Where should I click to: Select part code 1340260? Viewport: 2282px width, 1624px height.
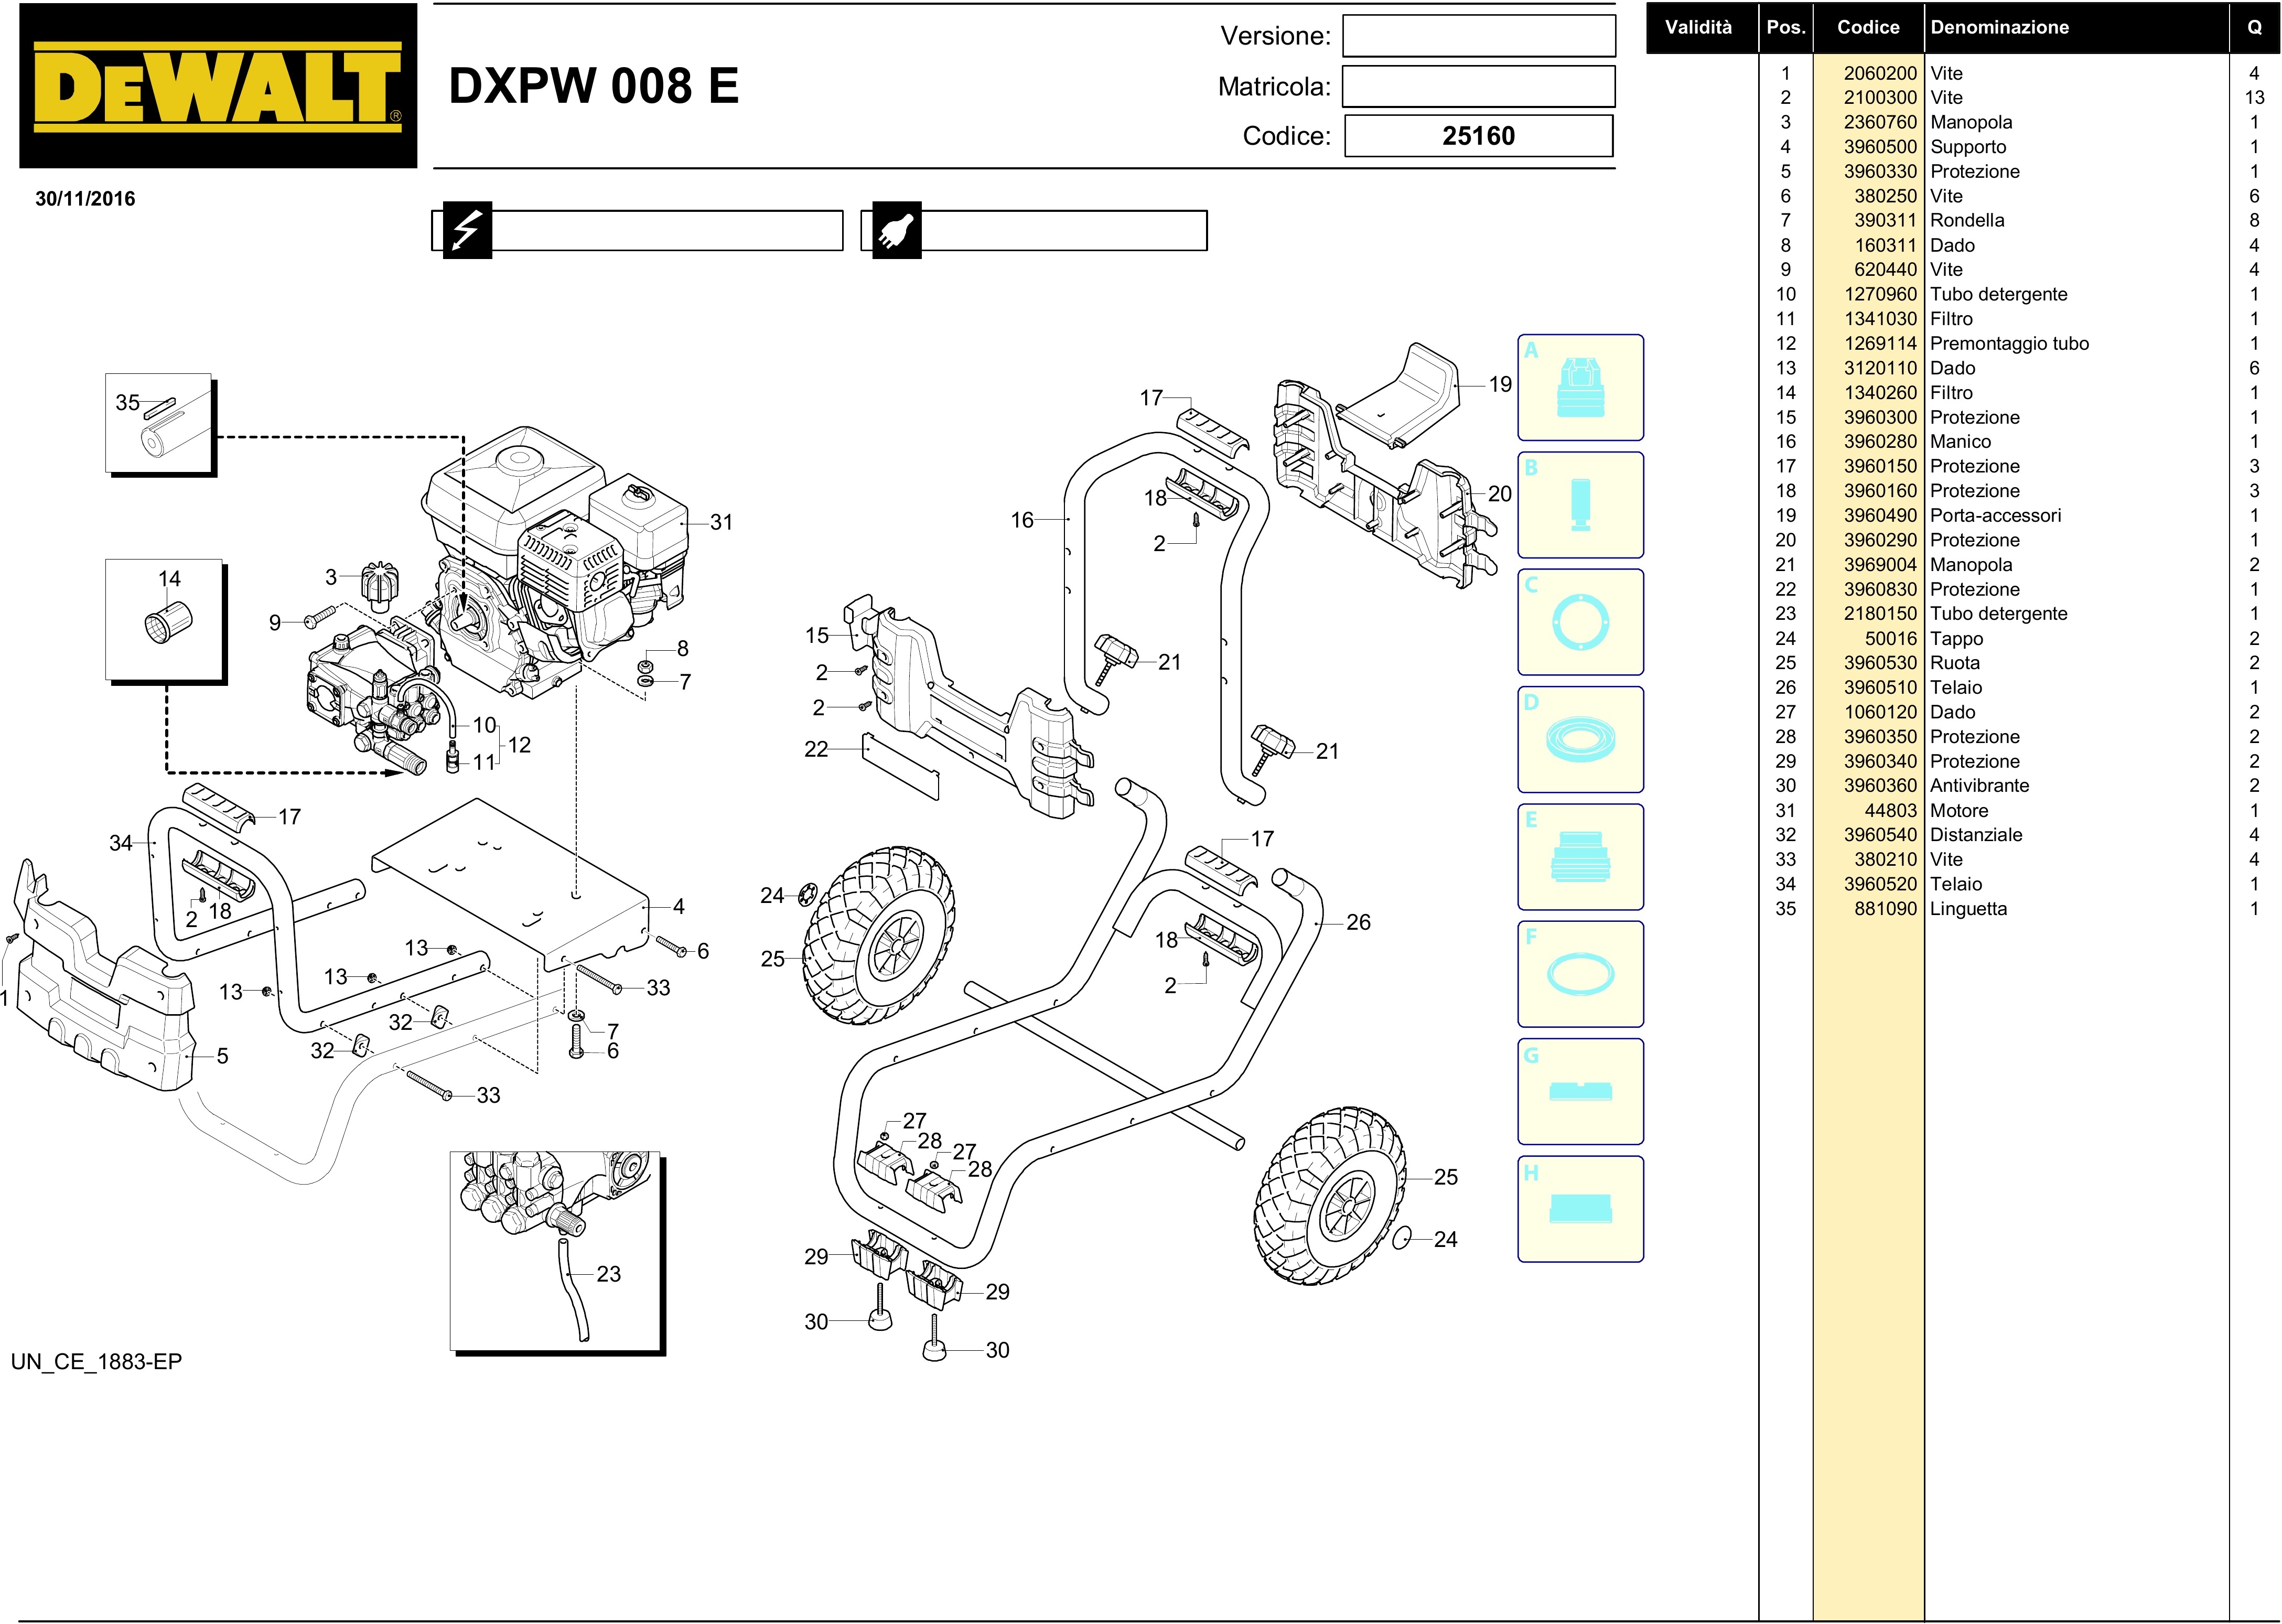[x=1880, y=392]
